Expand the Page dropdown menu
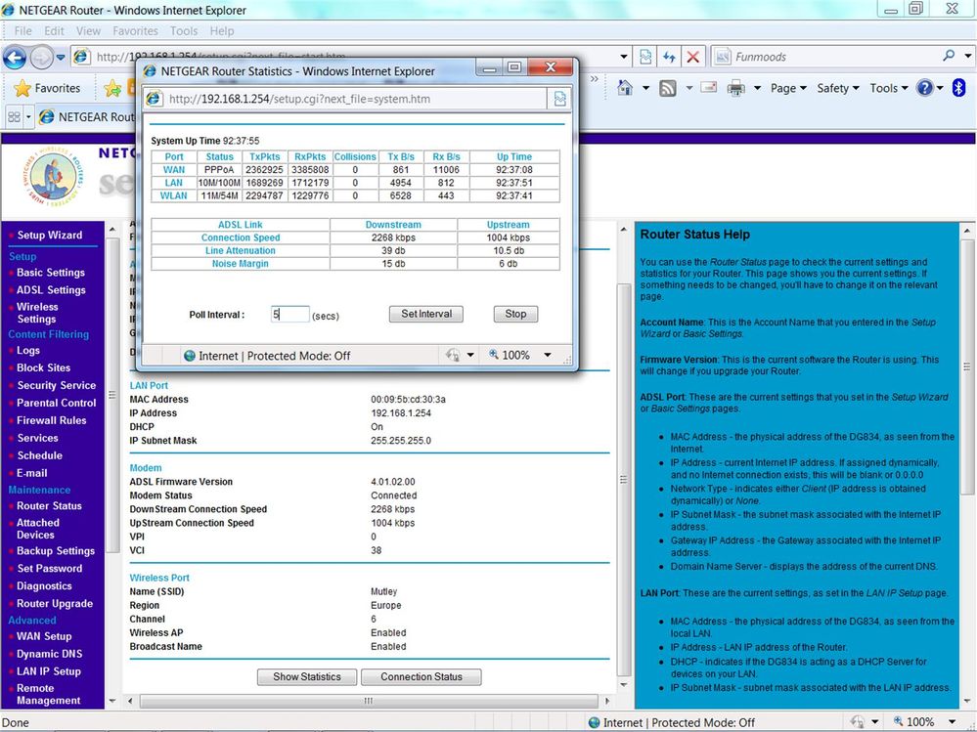 coord(788,88)
